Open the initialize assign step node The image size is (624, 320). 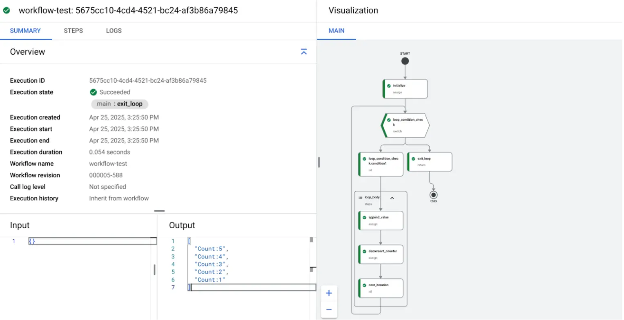click(x=405, y=88)
